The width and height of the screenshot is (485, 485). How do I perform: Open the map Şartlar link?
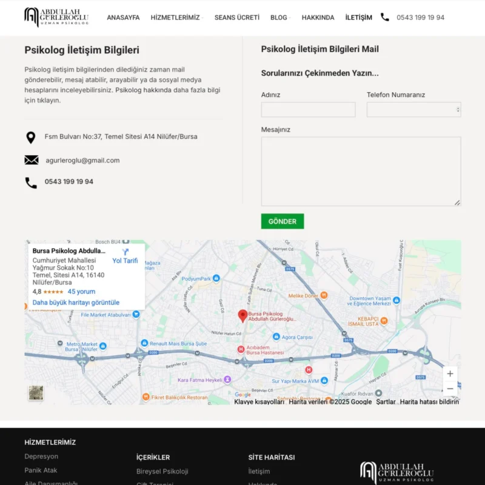(386, 401)
